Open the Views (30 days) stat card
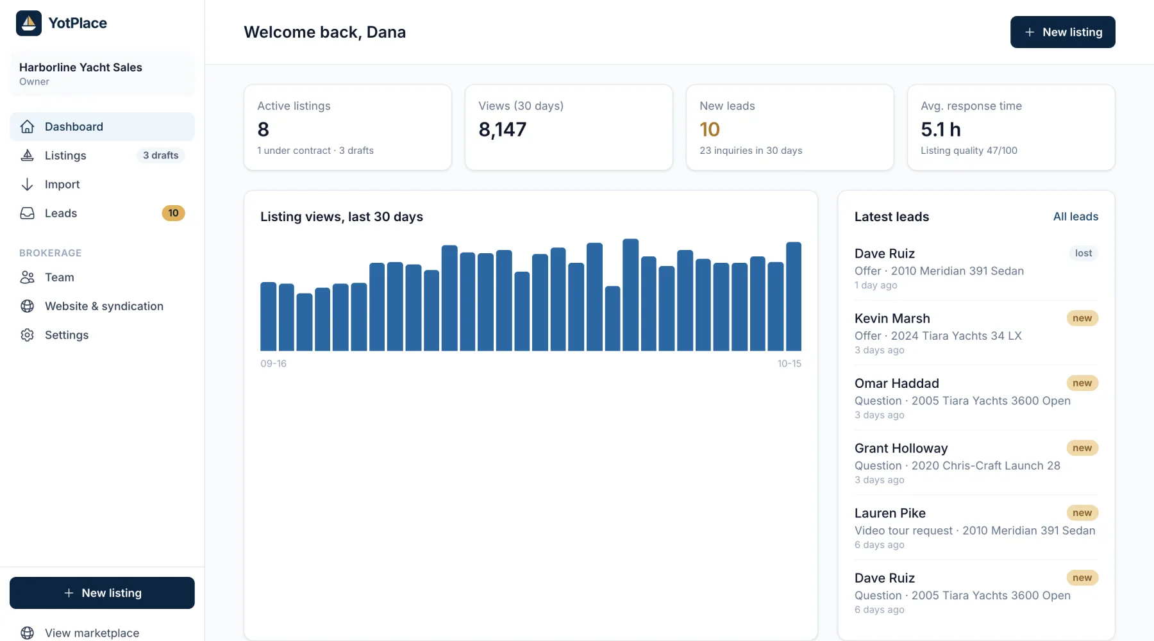The image size is (1154, 641). pyautogui.click(x=569, y=128)
